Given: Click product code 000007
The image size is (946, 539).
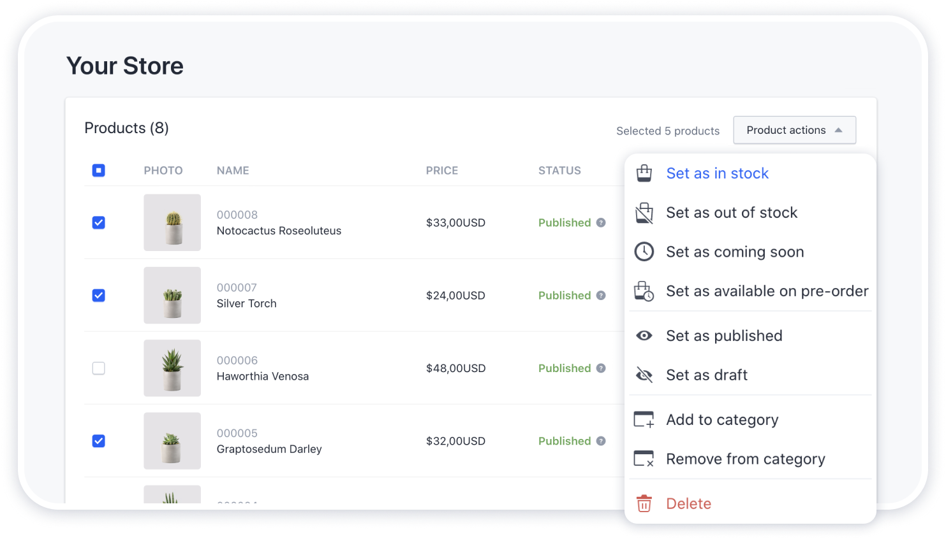Looking at the screenshot, I should 237,287.
